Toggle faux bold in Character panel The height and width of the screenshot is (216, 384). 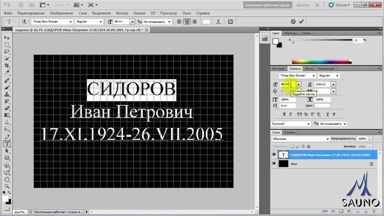[x=284, y=115]
